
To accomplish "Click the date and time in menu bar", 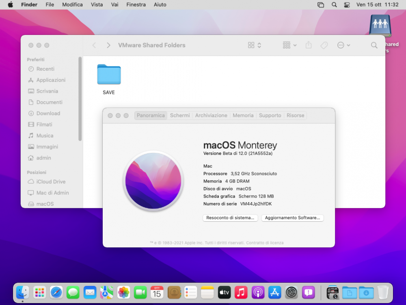I will (377, 4).
